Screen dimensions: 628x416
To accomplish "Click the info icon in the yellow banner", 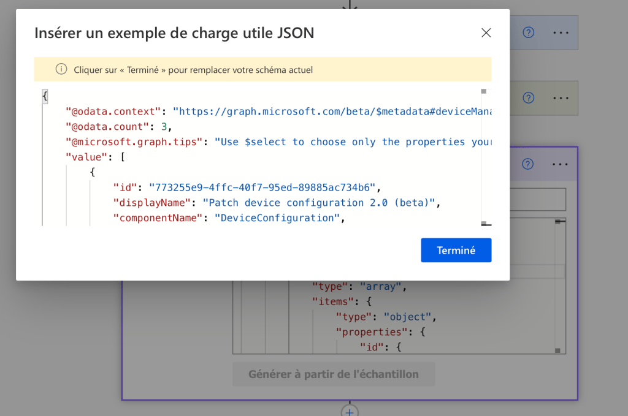I will click(61, 69).
